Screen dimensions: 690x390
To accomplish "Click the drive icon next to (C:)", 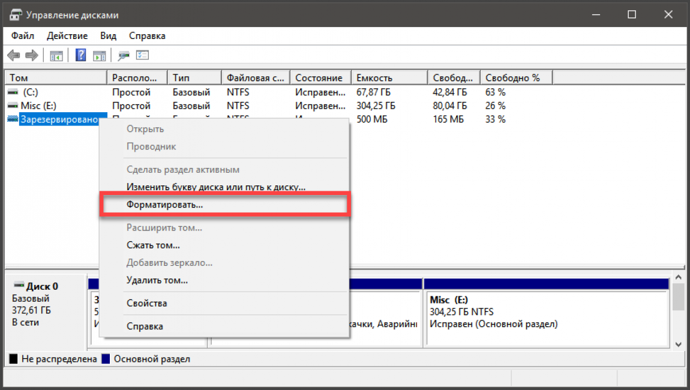I will 13,92.
